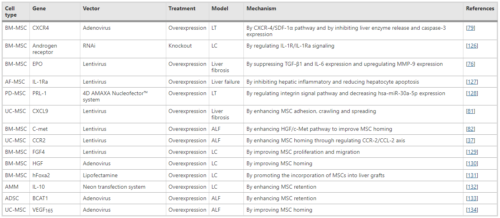Follow reference link 82 for C-met
The width and height of the screenshot is (500, 218).
coord(471,129)
